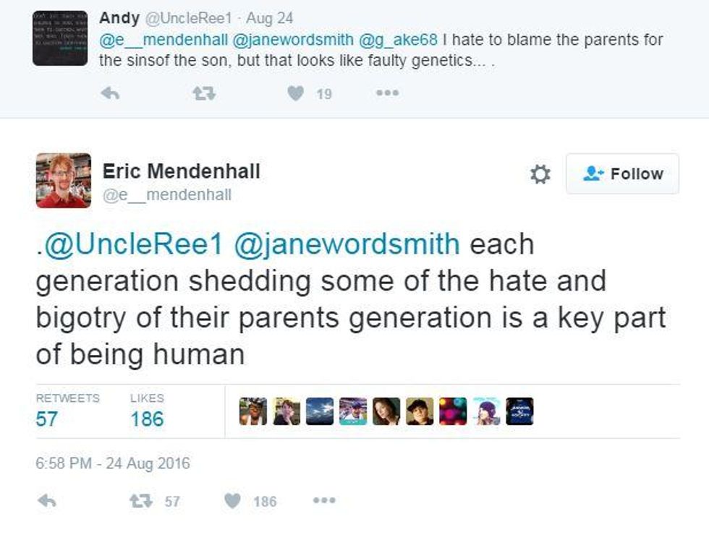Reply to Andy's tweet
Screen dimensions: 709x537
[x=110, y=93]
